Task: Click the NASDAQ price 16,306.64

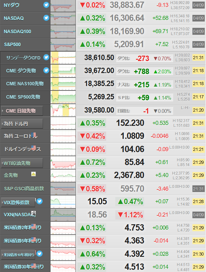Action: (x=127, y=18)
